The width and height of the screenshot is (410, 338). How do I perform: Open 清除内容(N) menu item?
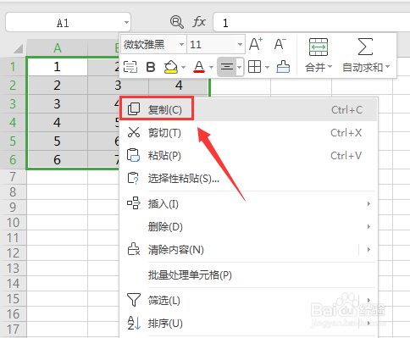pos(248,249)
